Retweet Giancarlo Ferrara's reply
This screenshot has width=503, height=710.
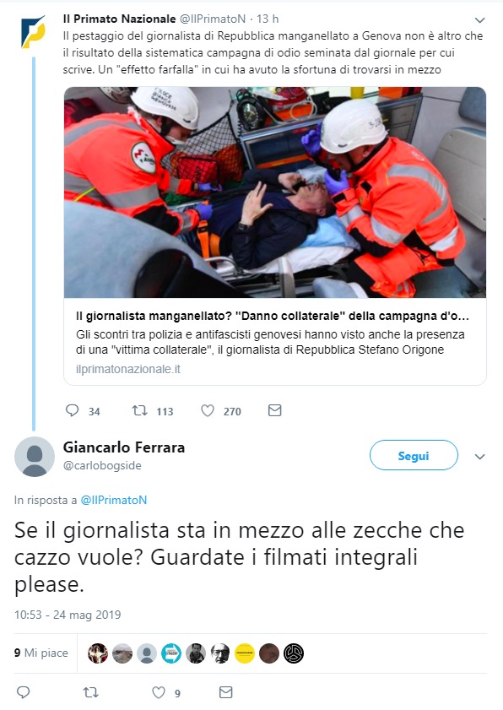point(90,692)
